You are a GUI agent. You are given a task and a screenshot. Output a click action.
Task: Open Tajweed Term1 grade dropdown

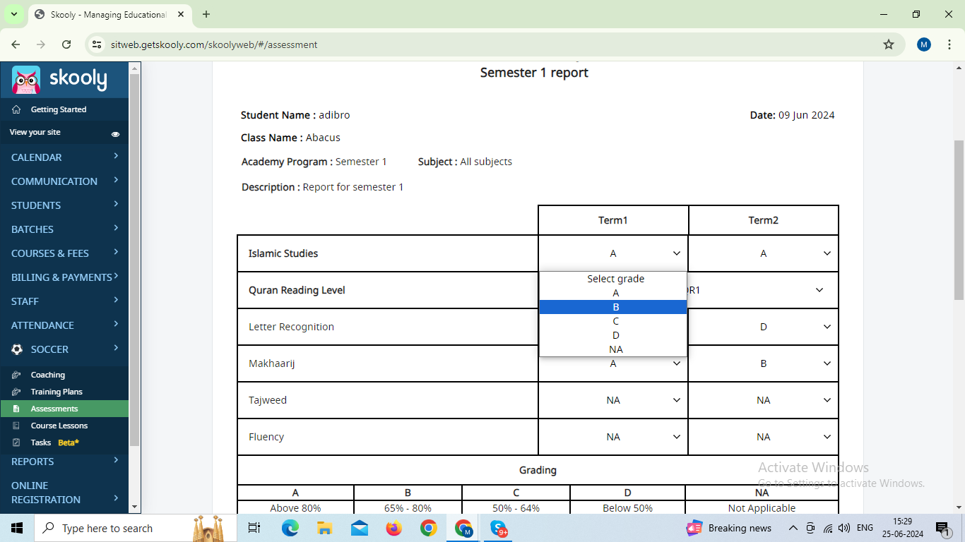[x=613, y=400]
